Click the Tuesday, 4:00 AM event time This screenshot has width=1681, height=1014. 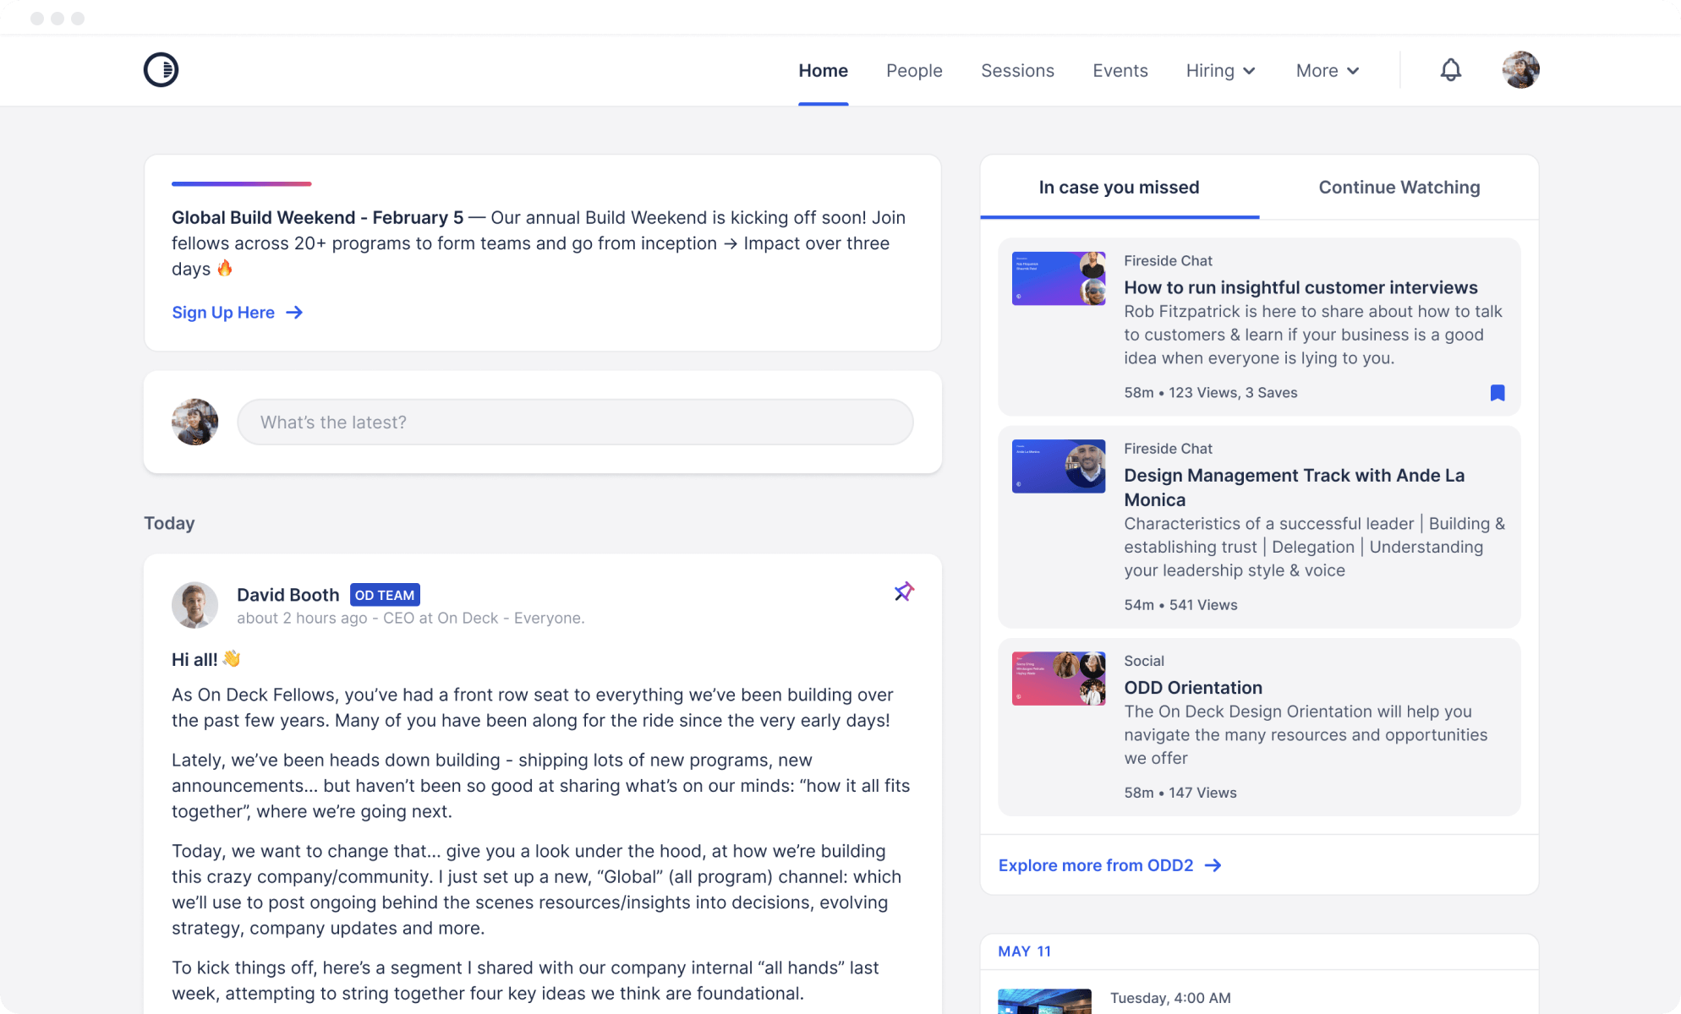[1170, 998]
